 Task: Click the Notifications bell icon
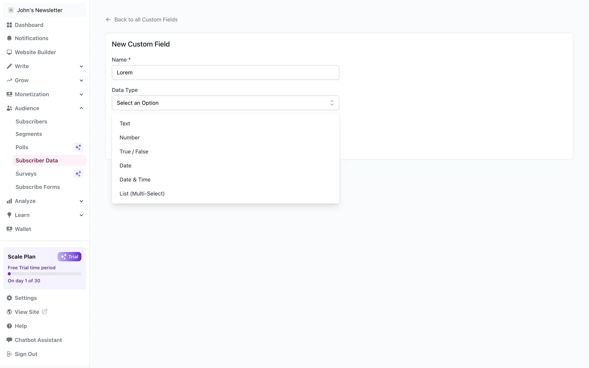tap(9, 38)
